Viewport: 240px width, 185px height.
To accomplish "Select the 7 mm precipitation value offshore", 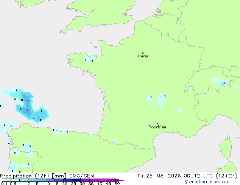I will [x=28, y=109].
